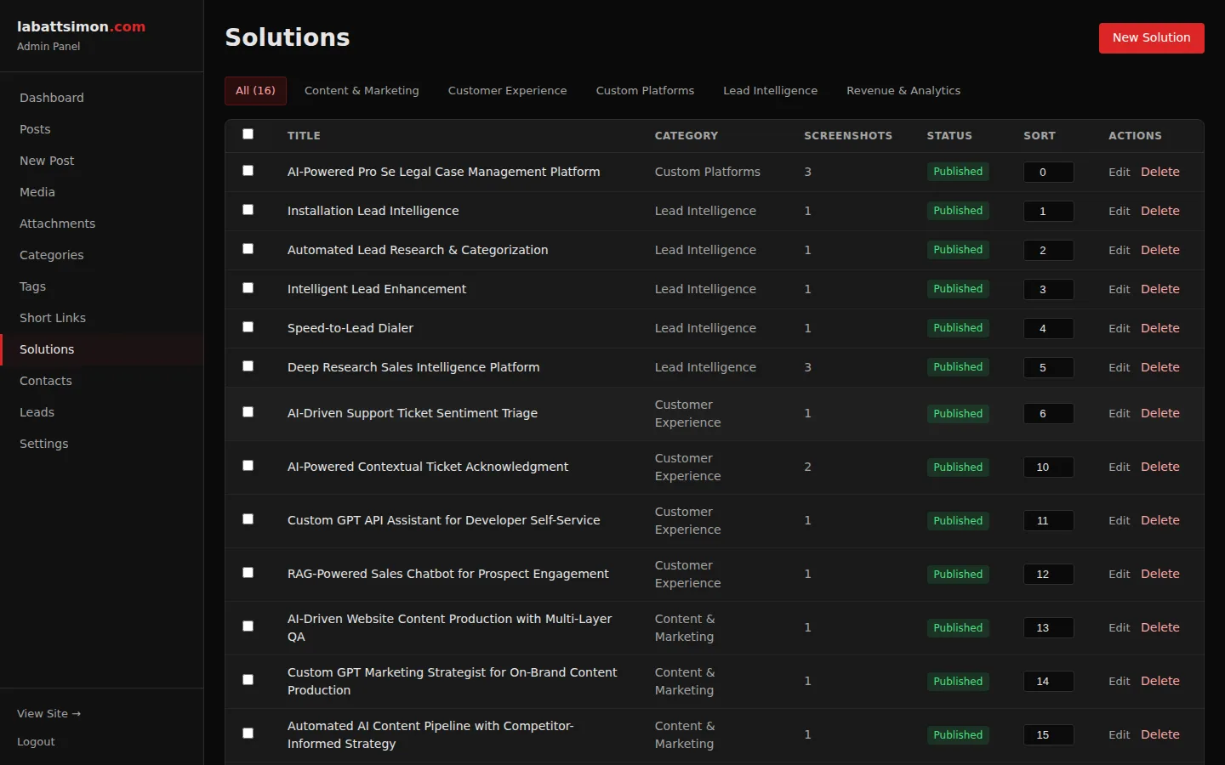
Task: Tick the checkbox beside AI-Driven Support Ticket Sentiment Triage
Action: click(x=248, y=412)
